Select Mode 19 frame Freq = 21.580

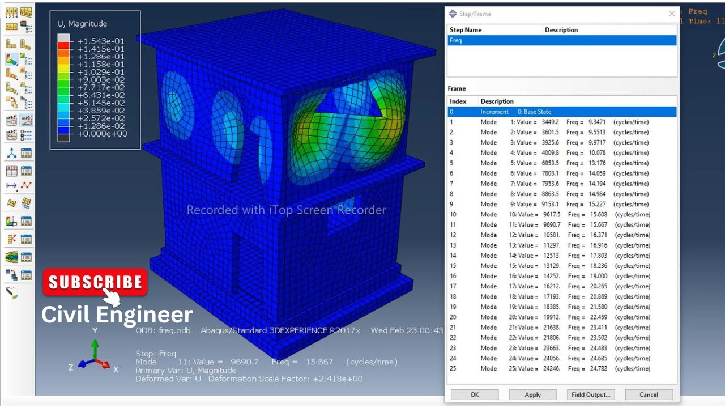pos(562,307)
